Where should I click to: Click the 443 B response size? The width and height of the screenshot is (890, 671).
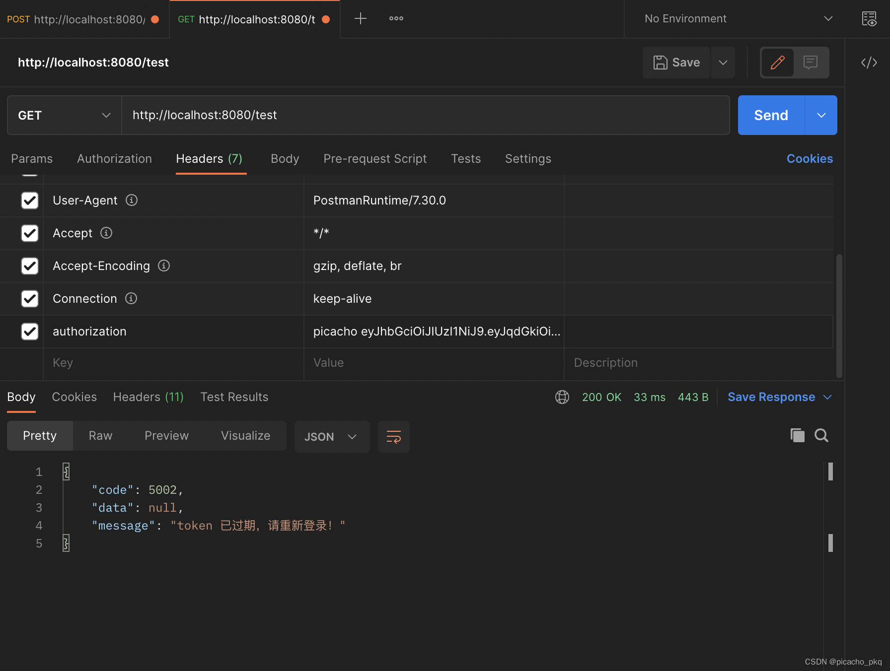pos(693,397)
